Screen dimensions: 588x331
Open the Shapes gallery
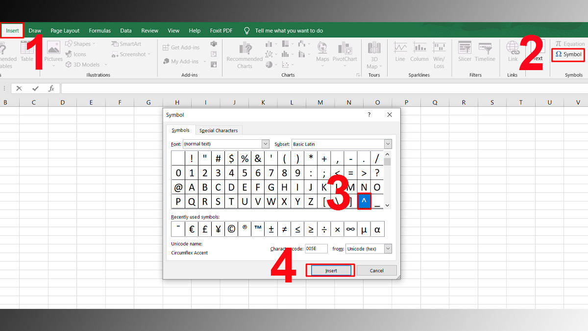click(x=80, y=44)
